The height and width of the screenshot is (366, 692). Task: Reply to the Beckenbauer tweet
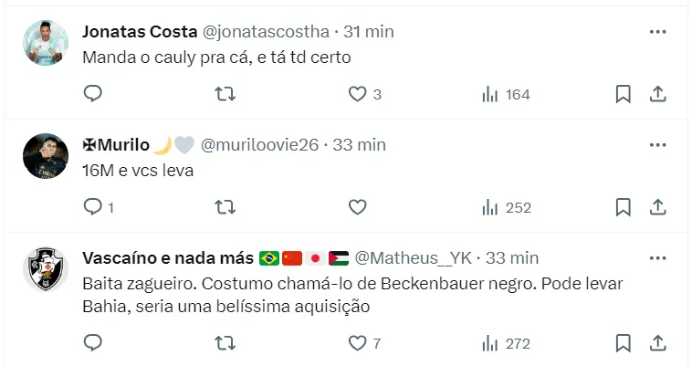[92, 343]
